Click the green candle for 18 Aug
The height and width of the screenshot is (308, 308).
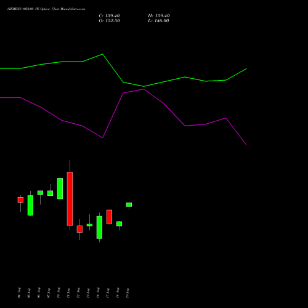click(119, 224)
